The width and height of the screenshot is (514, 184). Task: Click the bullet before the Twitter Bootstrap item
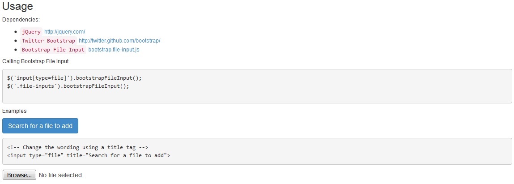pos(16,41)
